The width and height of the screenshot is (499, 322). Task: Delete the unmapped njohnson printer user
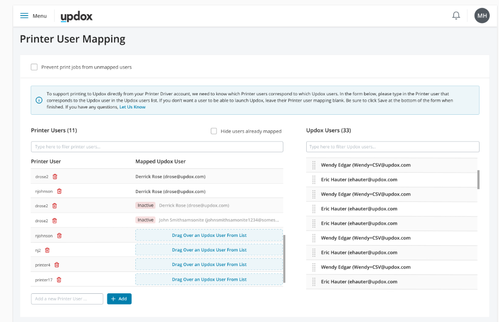click(59, 235)
